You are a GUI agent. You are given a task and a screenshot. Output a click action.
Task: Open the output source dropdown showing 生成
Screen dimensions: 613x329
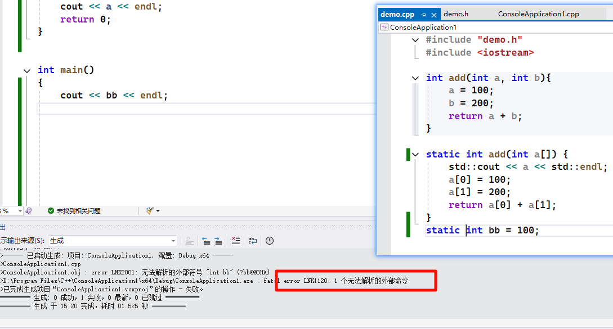pos(173,241)
